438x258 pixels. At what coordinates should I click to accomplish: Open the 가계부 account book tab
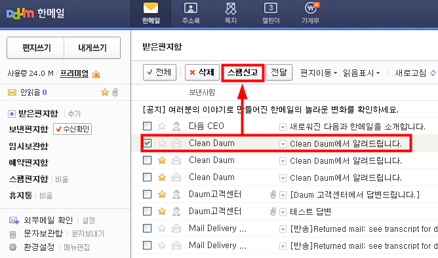pyautogui.click(x=311, y=13)
